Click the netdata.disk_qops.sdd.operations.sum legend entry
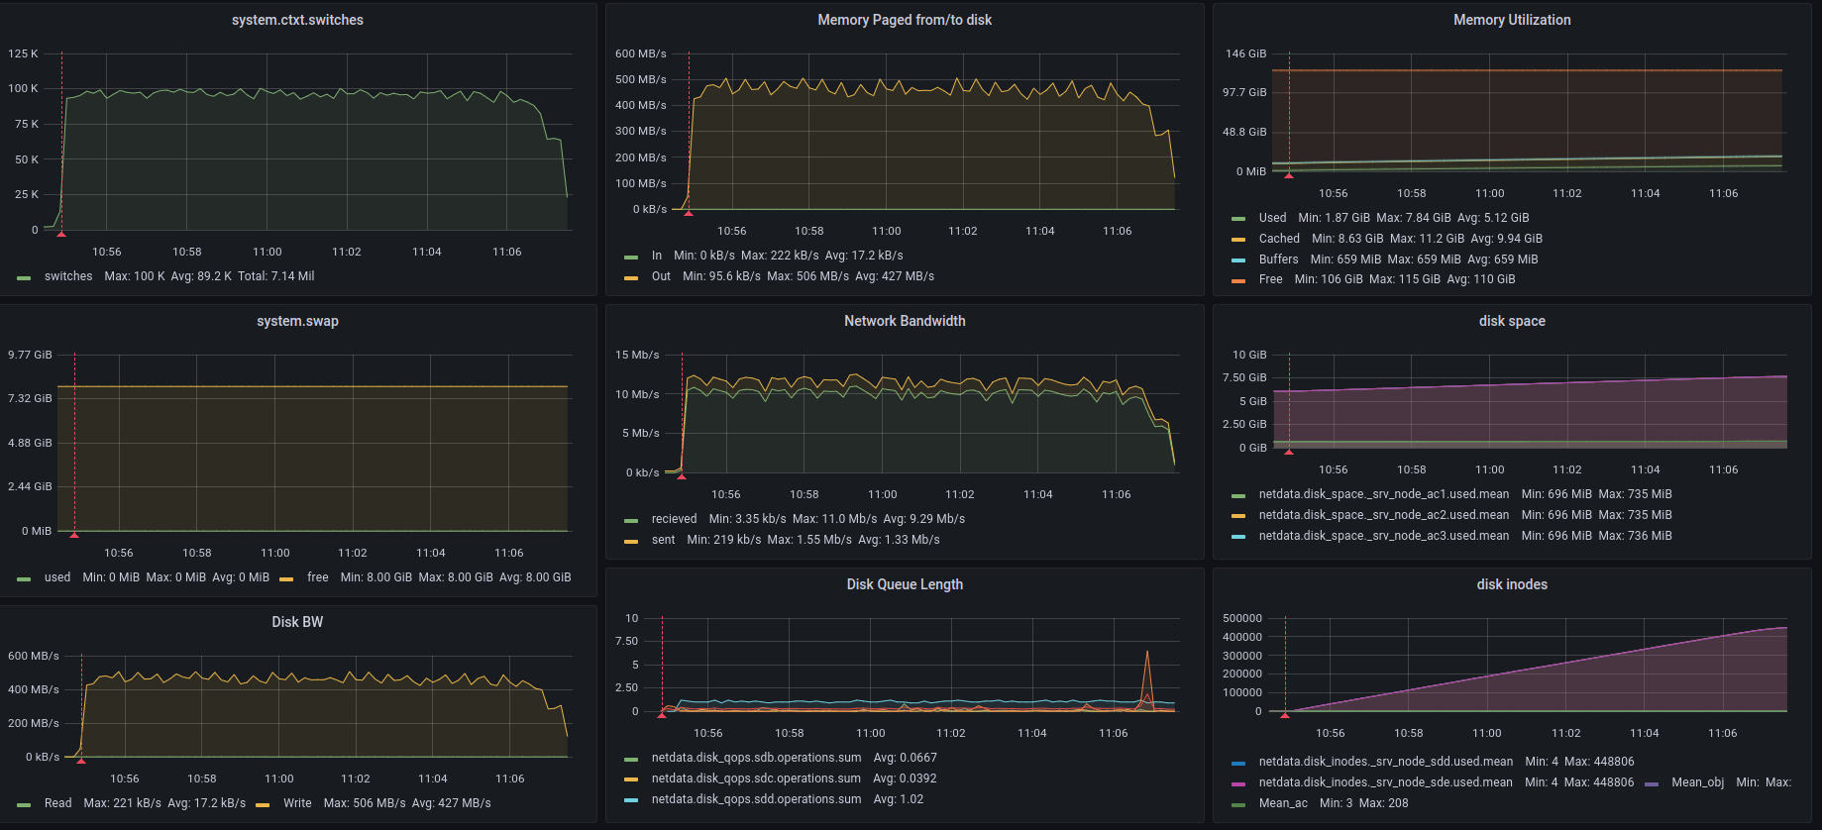 (x=755, y=799)
